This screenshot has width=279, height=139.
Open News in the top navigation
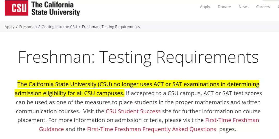[243, 7]
